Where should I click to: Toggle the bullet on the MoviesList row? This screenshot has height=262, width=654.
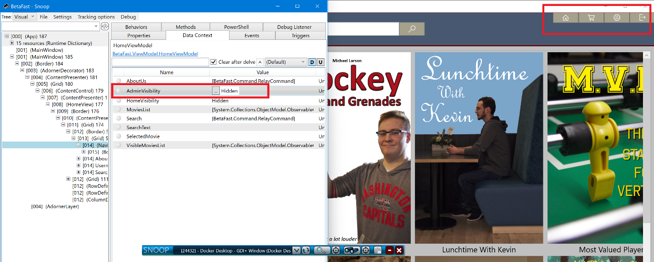118,109
